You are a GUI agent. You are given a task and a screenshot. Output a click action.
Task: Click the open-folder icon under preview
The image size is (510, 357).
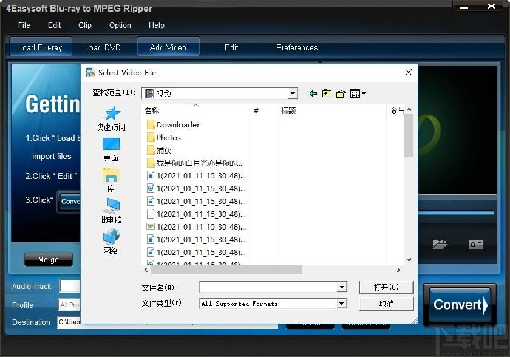coord(440,244)
